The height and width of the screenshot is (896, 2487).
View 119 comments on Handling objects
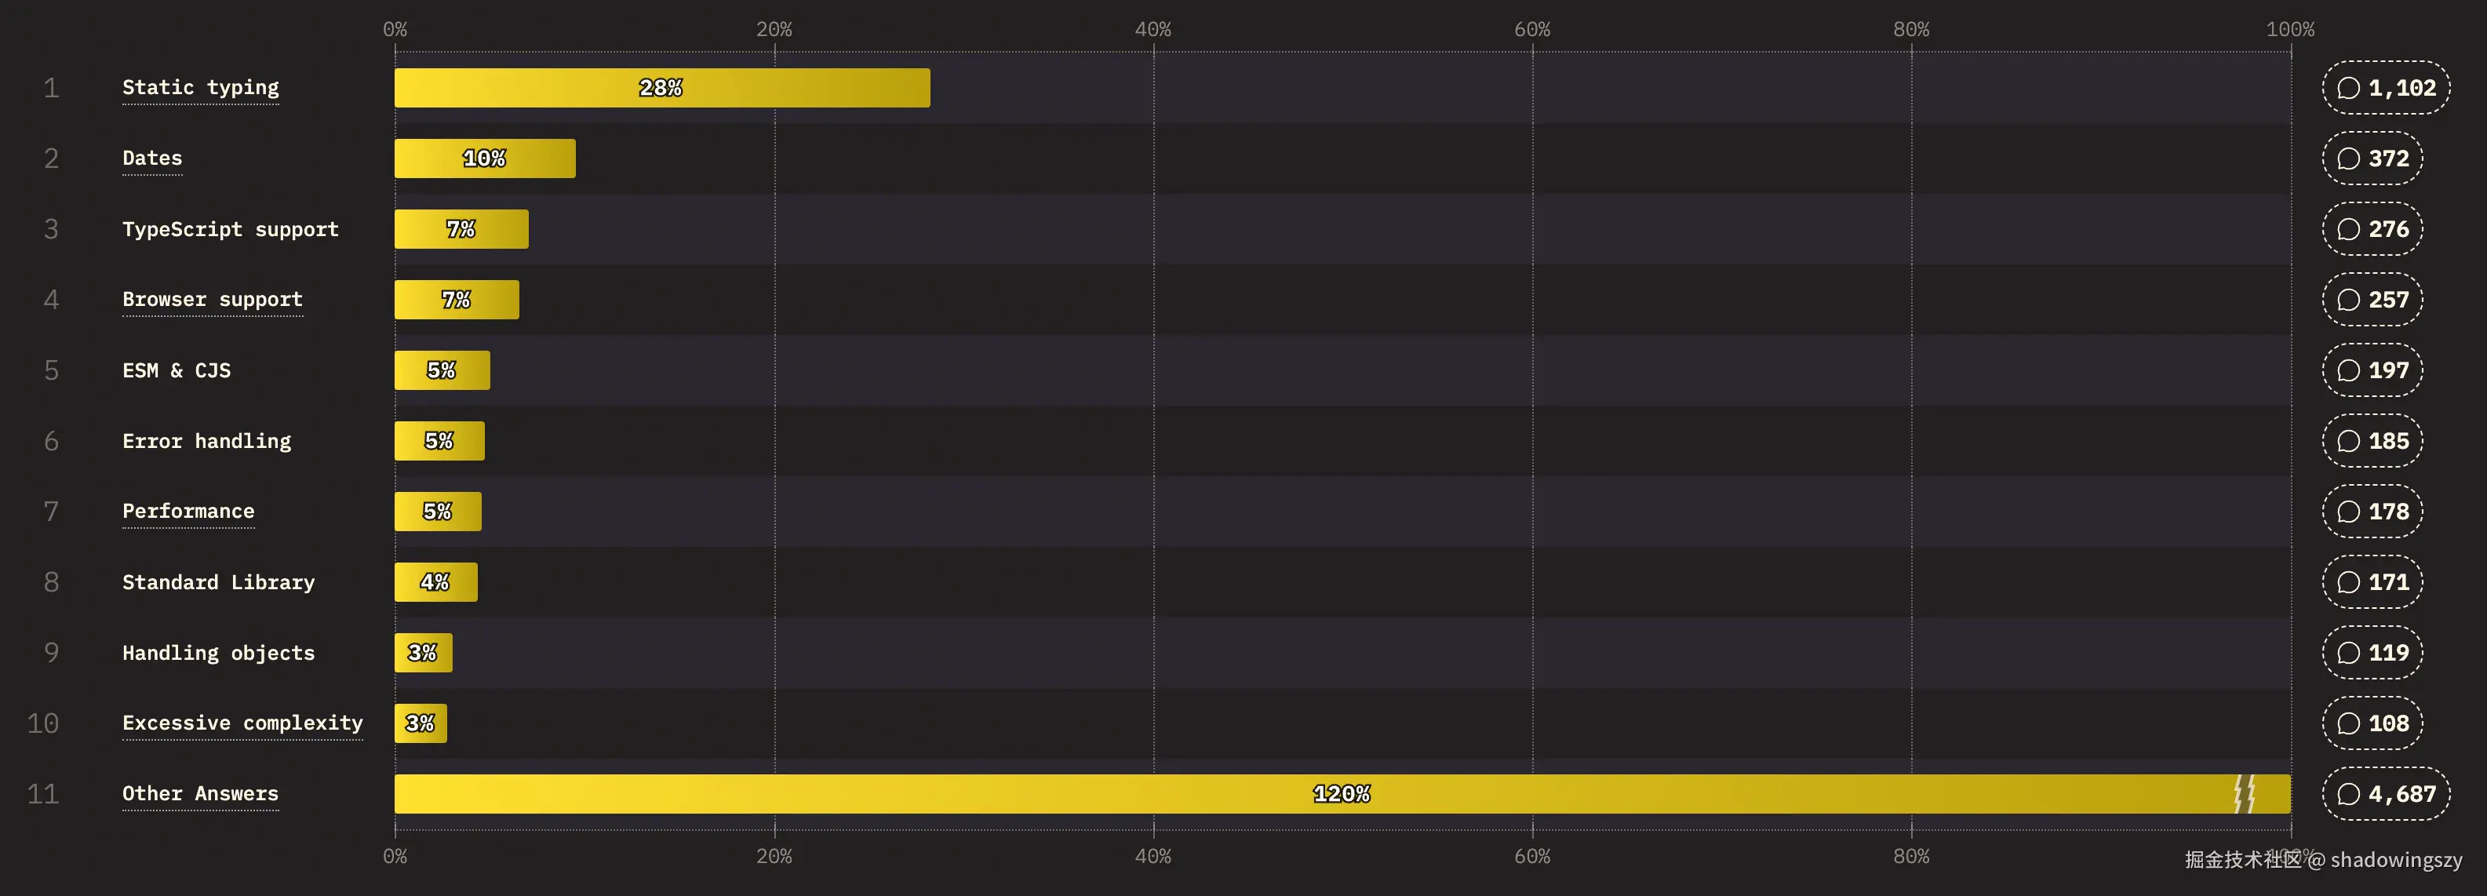pos(2372,653)
